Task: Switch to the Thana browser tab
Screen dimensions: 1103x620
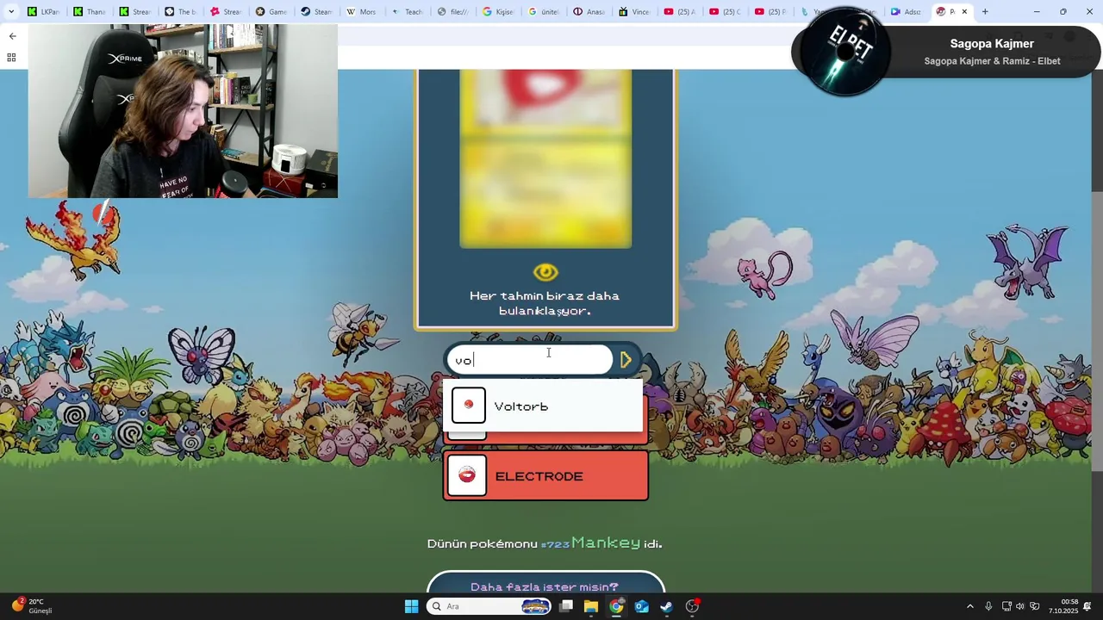Action: [x=90, y=12]
